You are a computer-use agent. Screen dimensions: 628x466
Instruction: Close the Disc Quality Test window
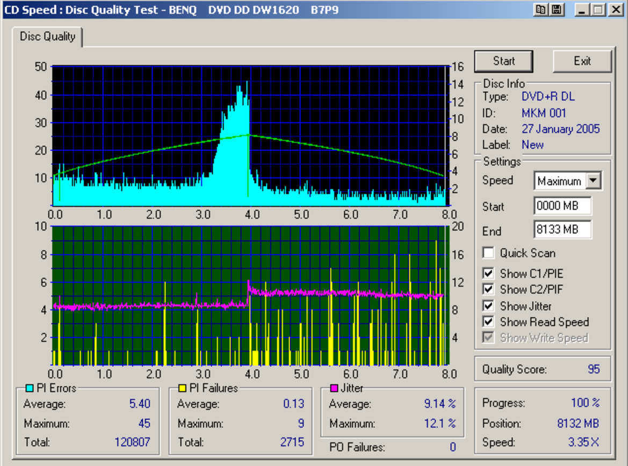click(615, 10)
